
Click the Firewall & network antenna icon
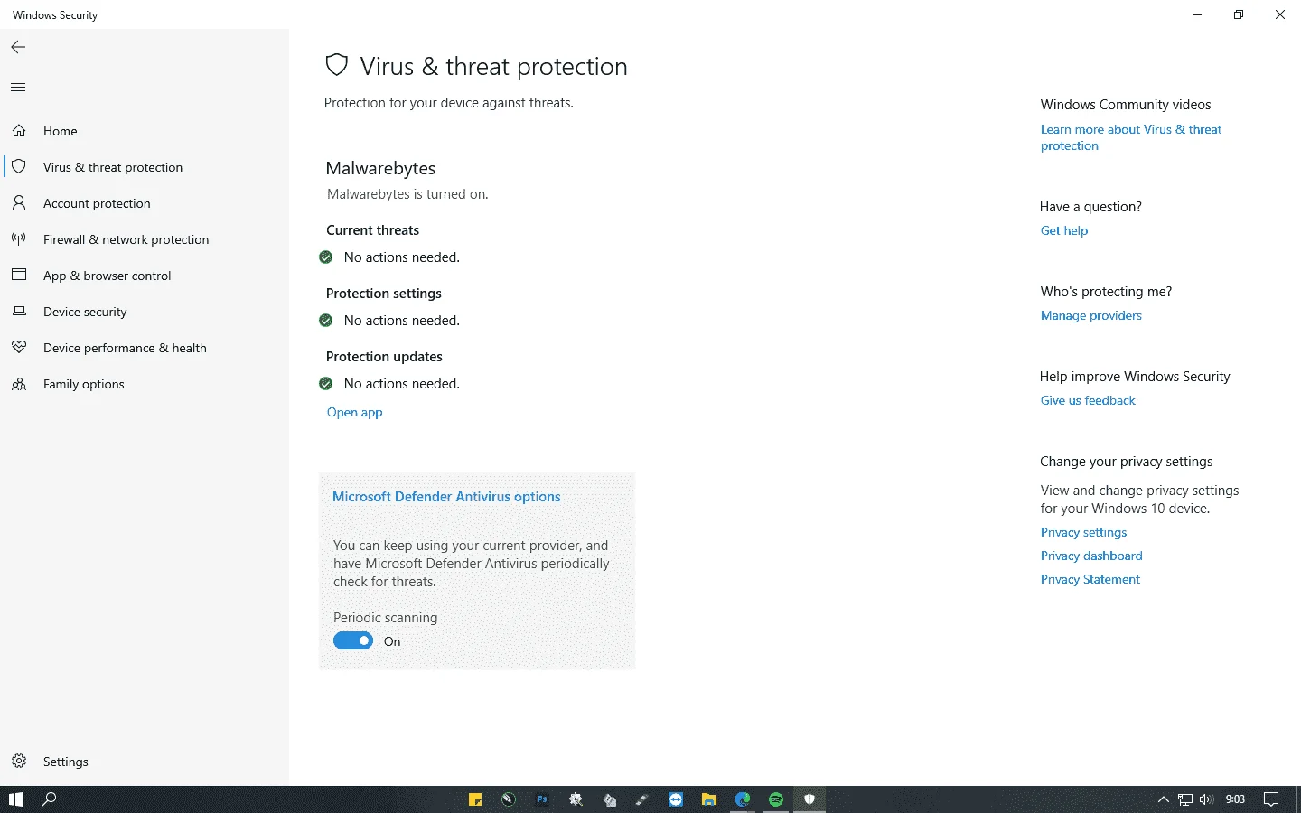tap(19, 239)
